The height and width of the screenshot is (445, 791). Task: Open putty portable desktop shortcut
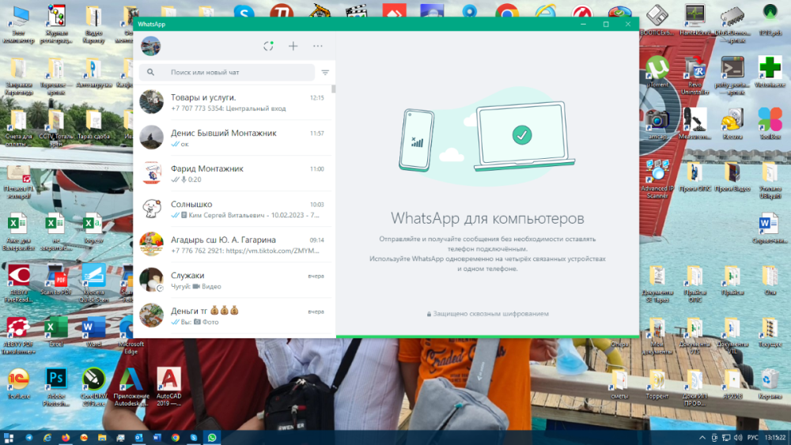pyautogui.click(x=732, y=76)
